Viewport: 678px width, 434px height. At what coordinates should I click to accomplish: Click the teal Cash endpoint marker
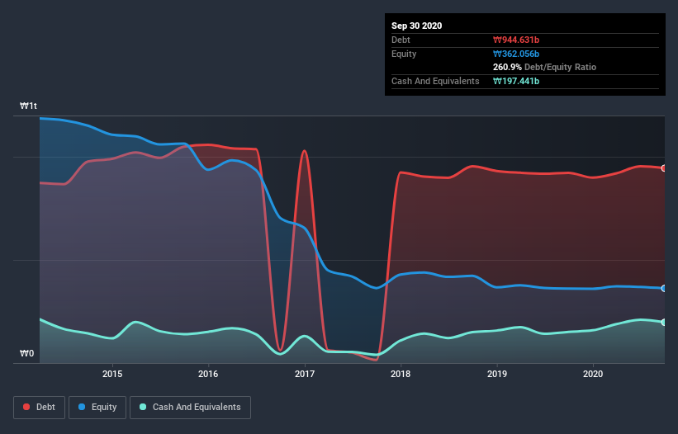point(664,322)
